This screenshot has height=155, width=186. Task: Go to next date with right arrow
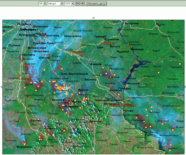pos(82,3)
